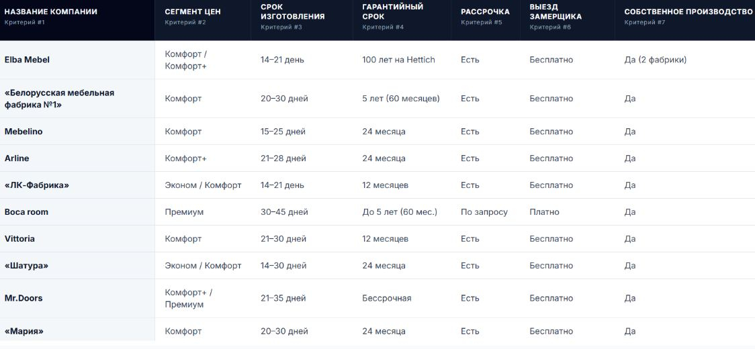Screen dimensions: 755x349
Task: Open the Mr.Doors company row
Action: 377,299
